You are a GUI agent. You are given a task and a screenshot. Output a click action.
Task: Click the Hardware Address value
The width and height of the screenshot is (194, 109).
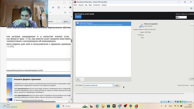150,30
